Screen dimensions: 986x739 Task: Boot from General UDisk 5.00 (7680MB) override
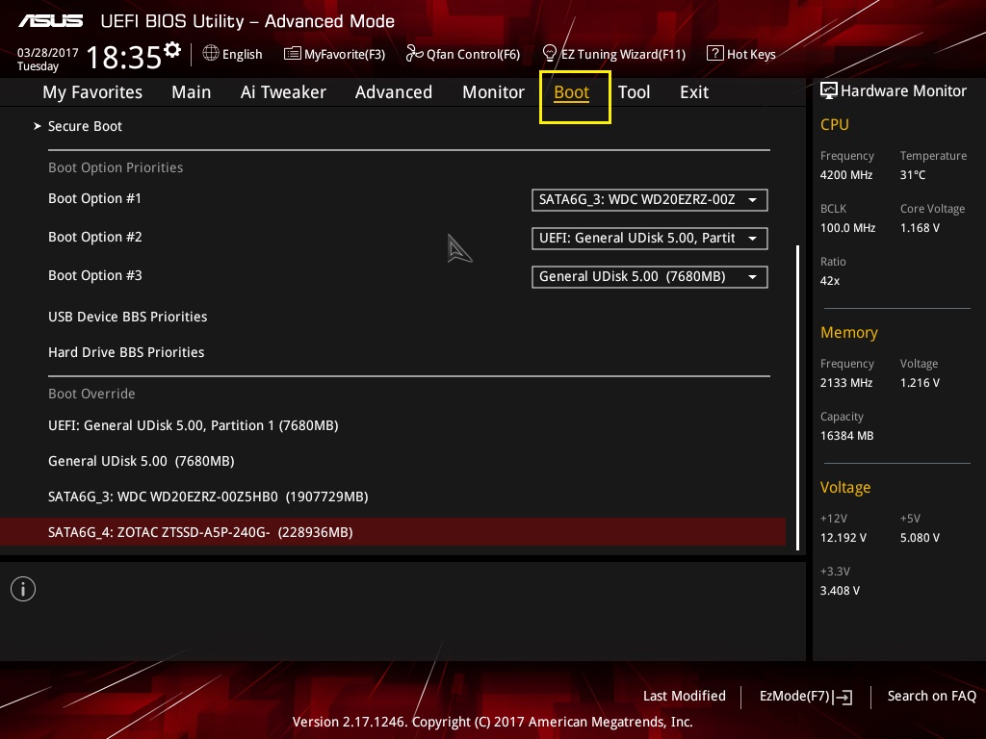142,461
